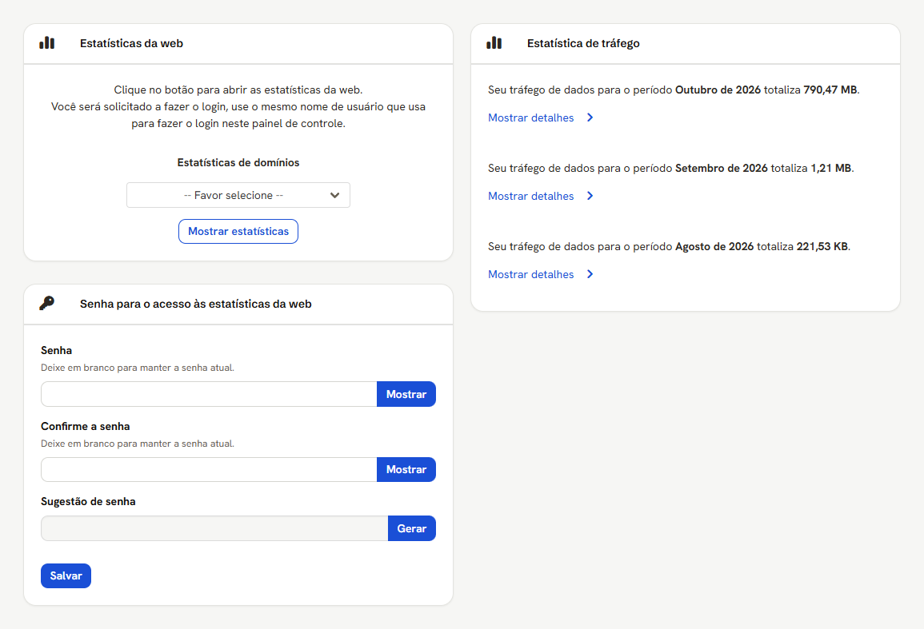The image size is (924, 629).
Task: Open the Favor selecione domain dropdown
Action: coord(238,195)
